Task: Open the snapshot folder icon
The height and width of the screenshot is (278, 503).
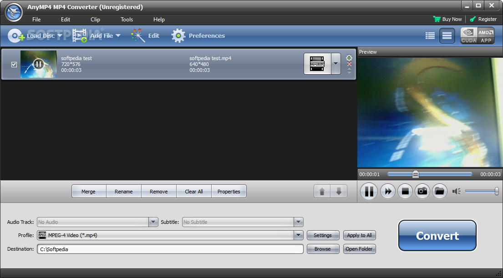Action: 440,192
